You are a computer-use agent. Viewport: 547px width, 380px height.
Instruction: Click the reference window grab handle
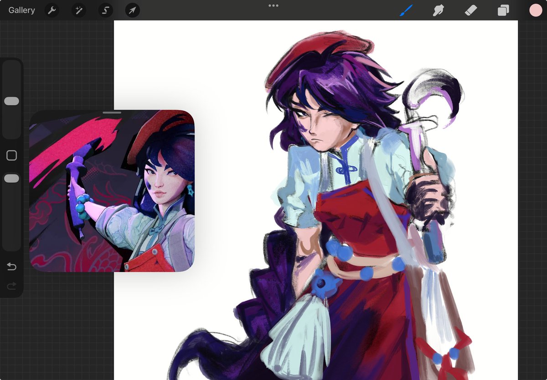point(112,112)
